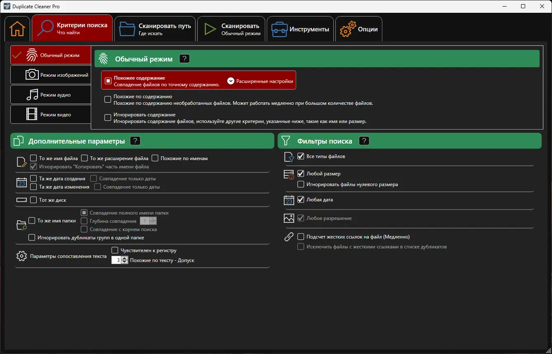Open the Сканировать tab
The width and height of the screenshot is (552, 354).
click(231, 29)
